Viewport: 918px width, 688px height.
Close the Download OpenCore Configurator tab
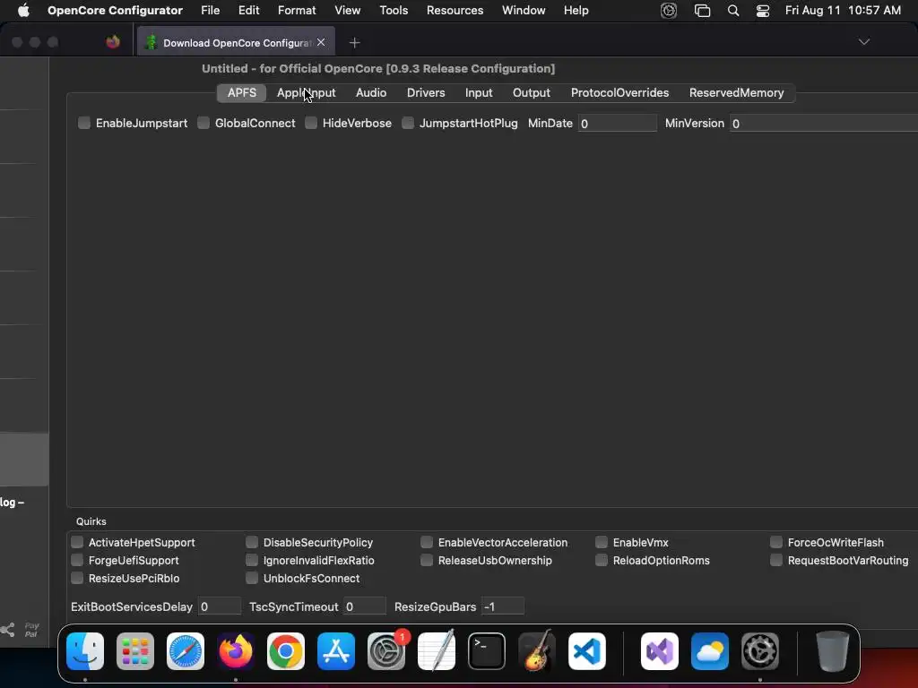coord(321,42)
